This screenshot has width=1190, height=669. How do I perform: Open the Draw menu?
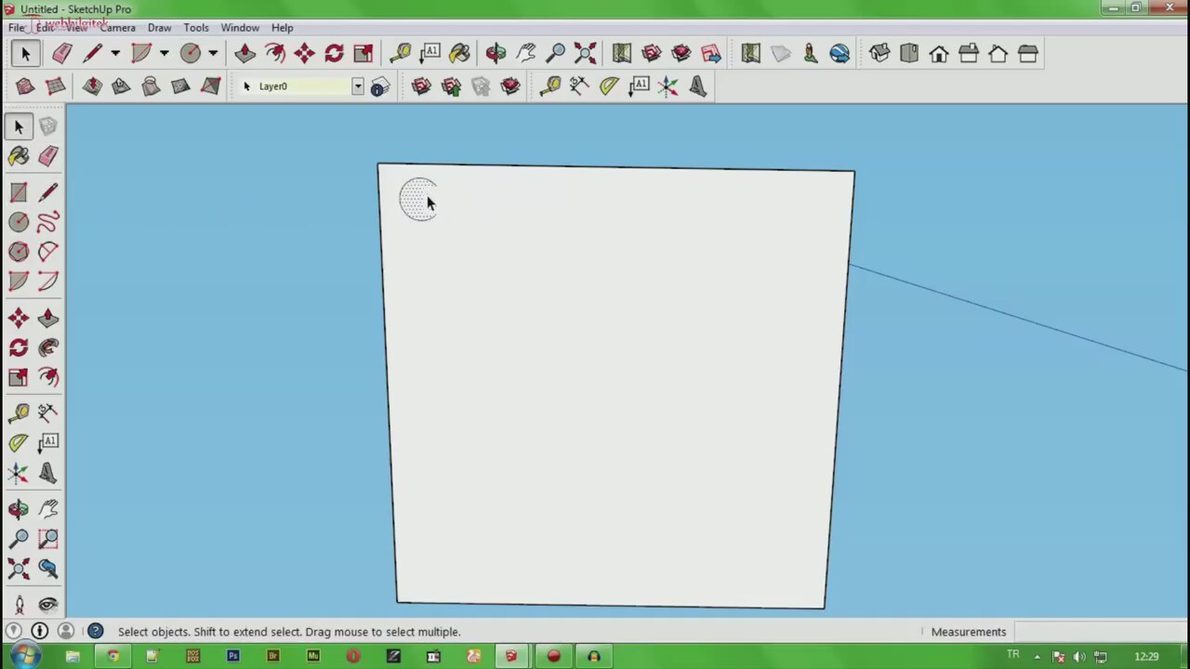click(x=159, y=28)
